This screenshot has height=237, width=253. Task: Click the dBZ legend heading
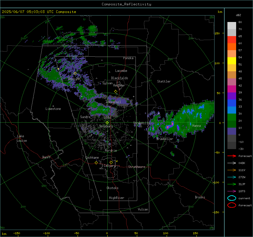point(238,15)
